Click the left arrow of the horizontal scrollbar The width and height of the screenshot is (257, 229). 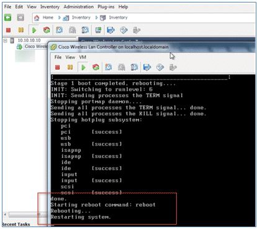coord(5,215)
